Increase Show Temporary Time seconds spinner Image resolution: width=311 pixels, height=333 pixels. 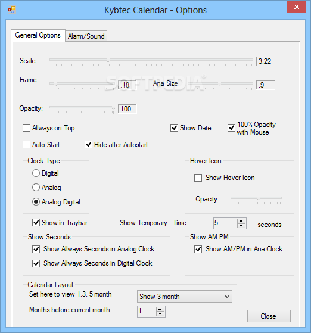(x=241, y=220)
